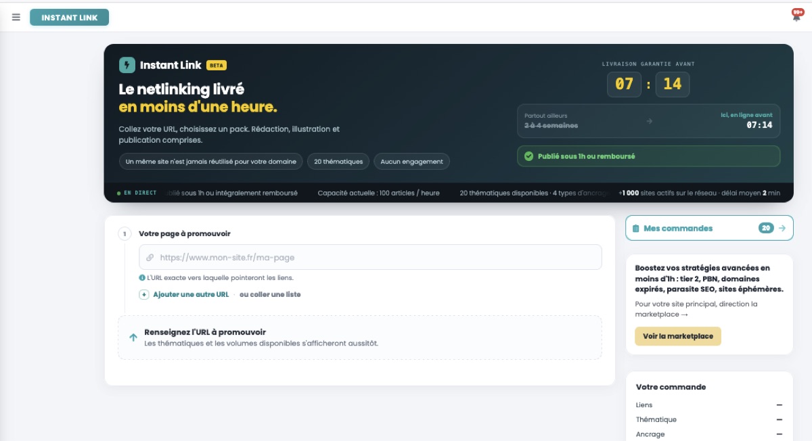
Task: Click the 'Aucun engagement' pill
Action: (411, 162)
